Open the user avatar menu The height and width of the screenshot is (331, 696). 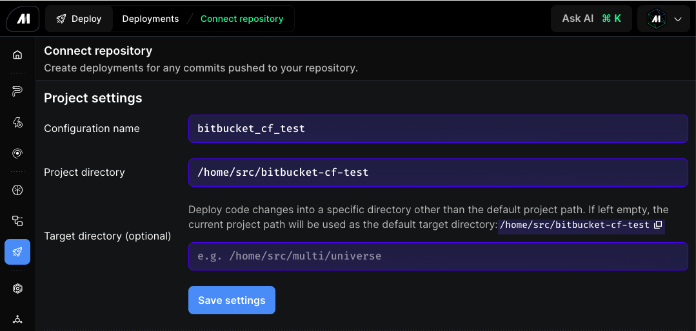(657, 19)
